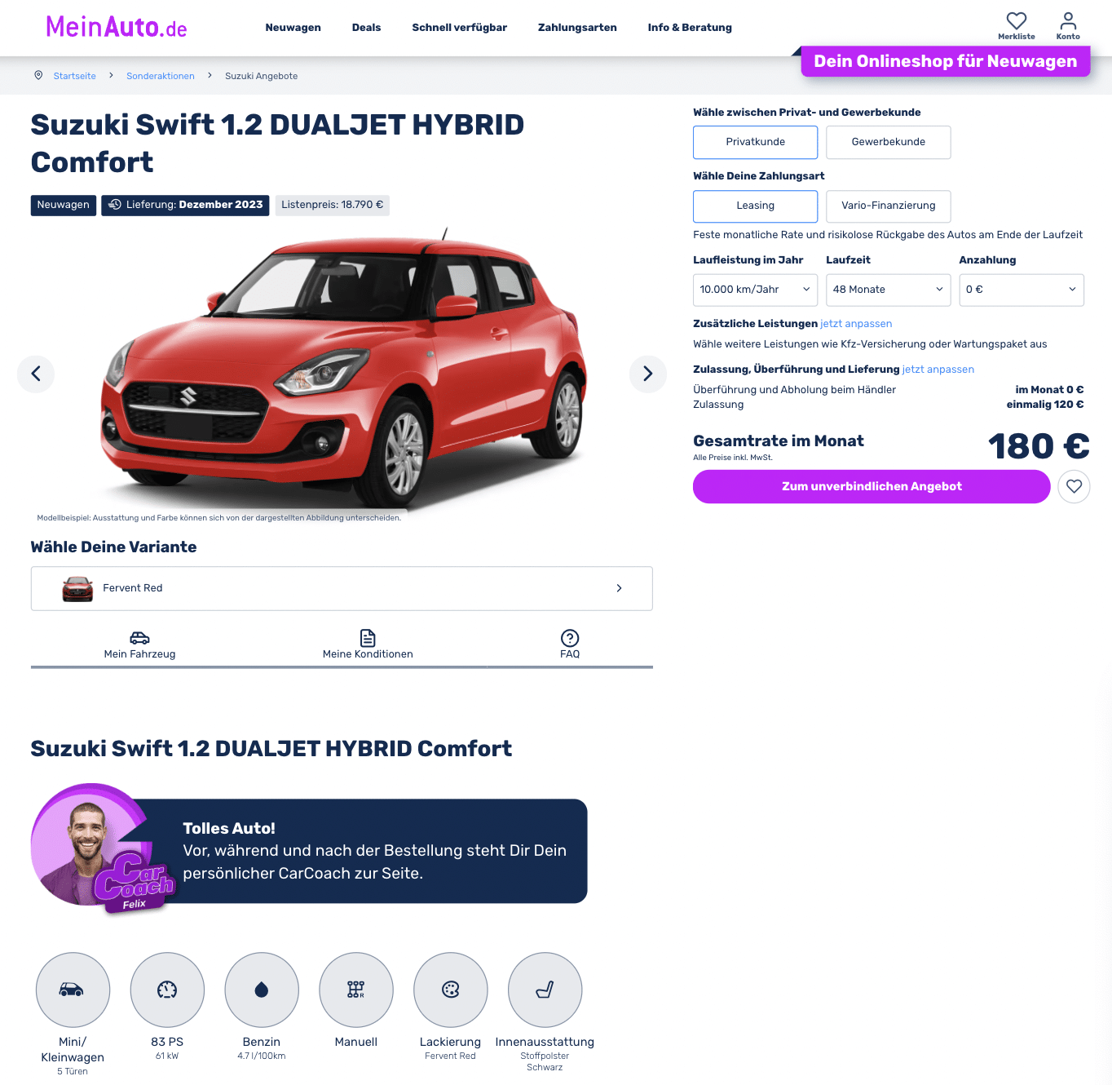Click jetzt anpassen next to Zusätzliche Leistungen

pyautogui.click(x=856, y=324)
